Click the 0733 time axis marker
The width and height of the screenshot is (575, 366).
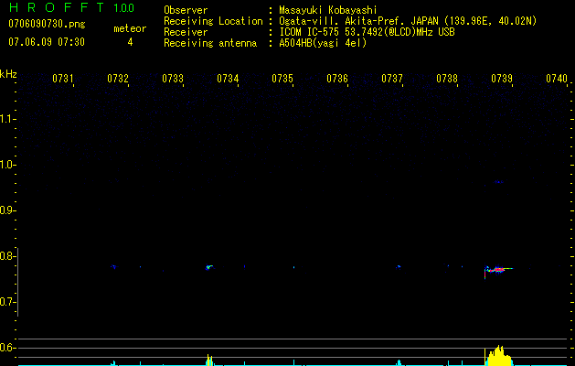(173, 79)
